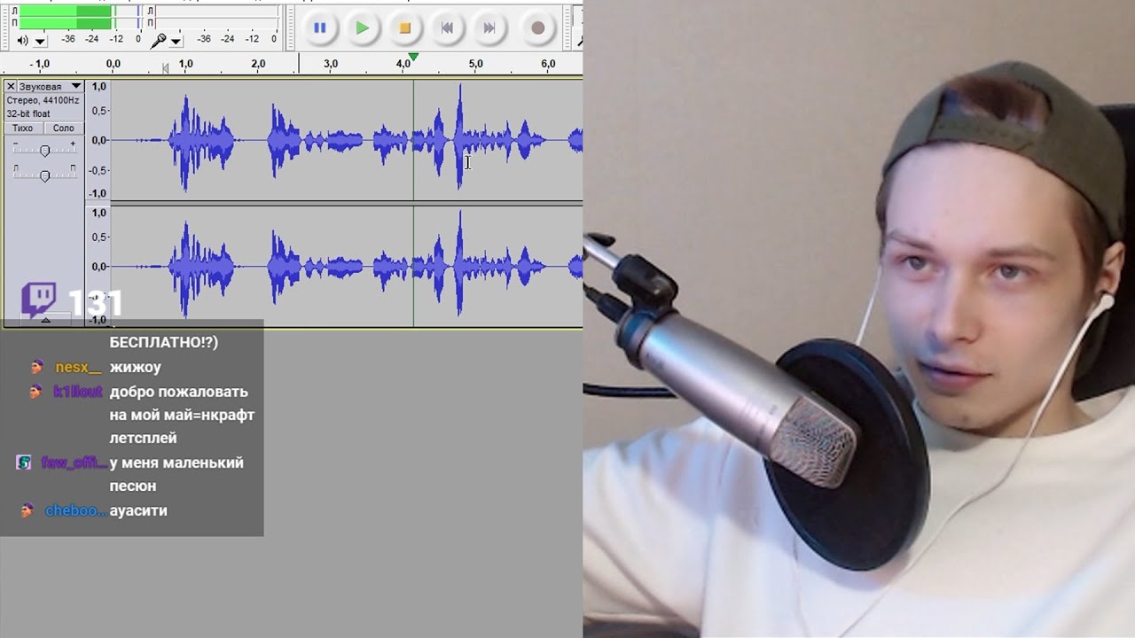Start recording with the Record button
This screenshot has width=1135, height=638.
pos(537,28)
